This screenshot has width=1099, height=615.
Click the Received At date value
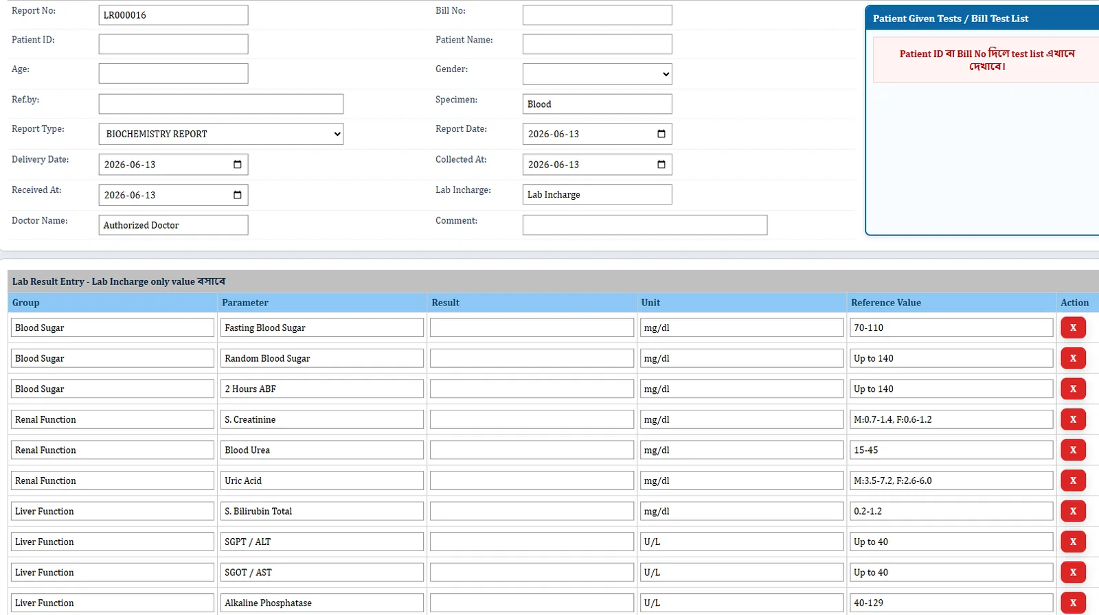coord(130,195)
